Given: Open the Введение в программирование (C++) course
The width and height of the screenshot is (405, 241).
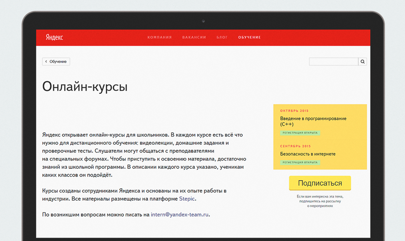Looking at the screenshot, I should point(313,121).
